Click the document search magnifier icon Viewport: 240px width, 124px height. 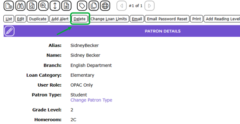(x=32, y=6)
